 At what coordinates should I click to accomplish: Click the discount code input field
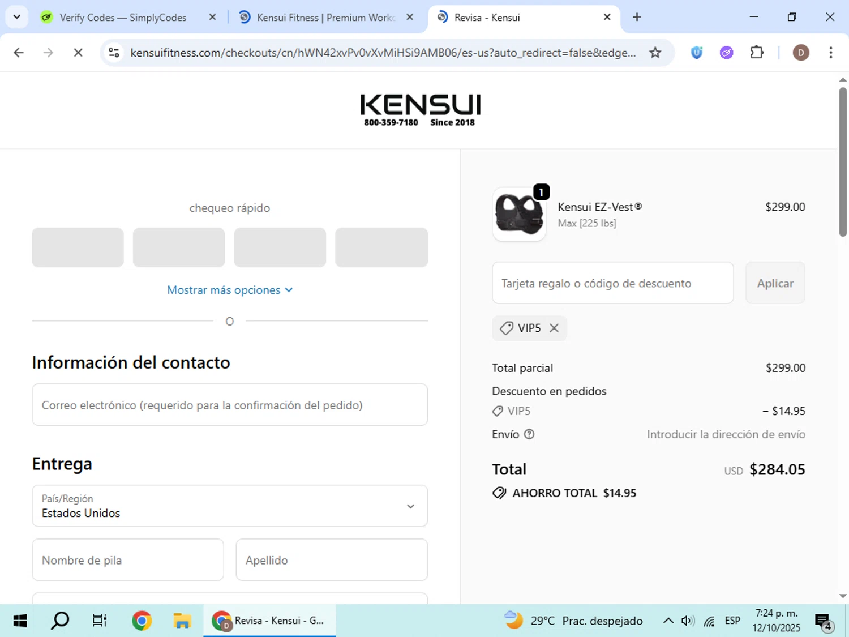coord(613,283)
